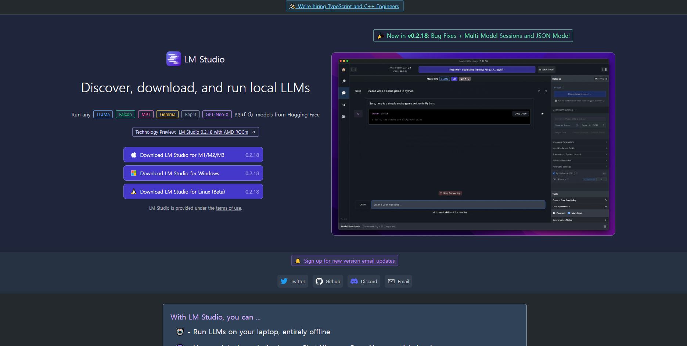Viewport: 687px width, 346px height.
Task: Select the Markdown radio option
Action: tap(569, 213)
